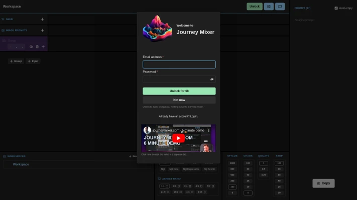Select the Niji Expressive style option
This screenshot has width=357, height=200.
click(191, 169)
